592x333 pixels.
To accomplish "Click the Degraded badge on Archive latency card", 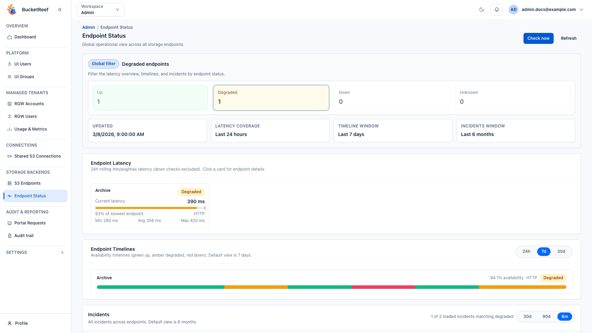I will tap(191, 192).
